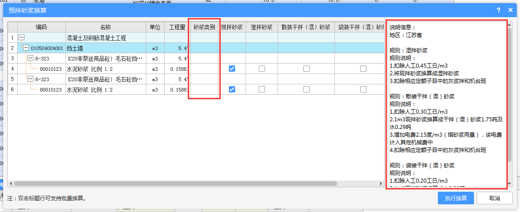Click the 湿拌砂浆 column header
This screenshot has width=520, height=212.
(262, 27)
